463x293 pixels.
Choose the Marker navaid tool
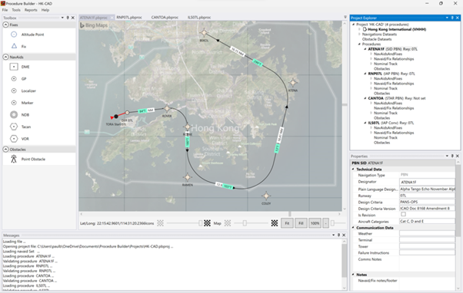click(x=27, y=103)
